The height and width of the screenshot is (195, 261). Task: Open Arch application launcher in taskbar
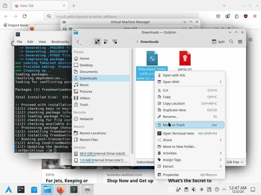(8, 189)
